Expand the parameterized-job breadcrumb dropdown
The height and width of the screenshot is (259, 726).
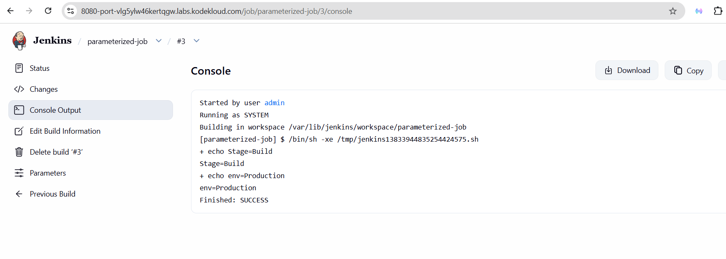pyautogui.click(x=159, y=41)
